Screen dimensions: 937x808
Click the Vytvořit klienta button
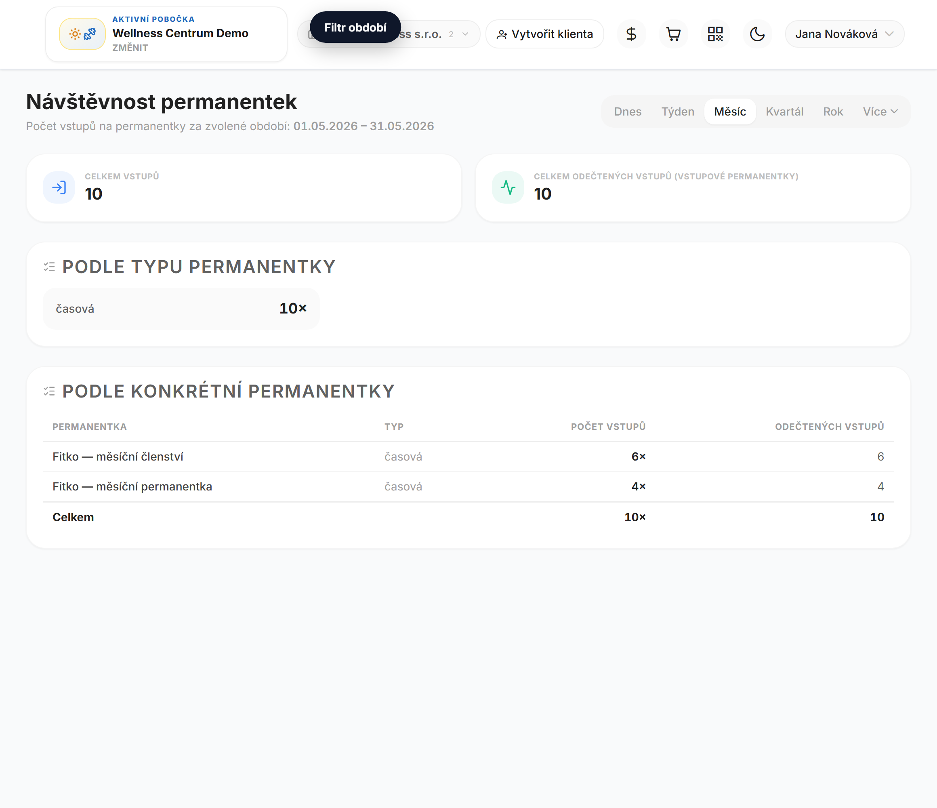click(x=545, y=34)
